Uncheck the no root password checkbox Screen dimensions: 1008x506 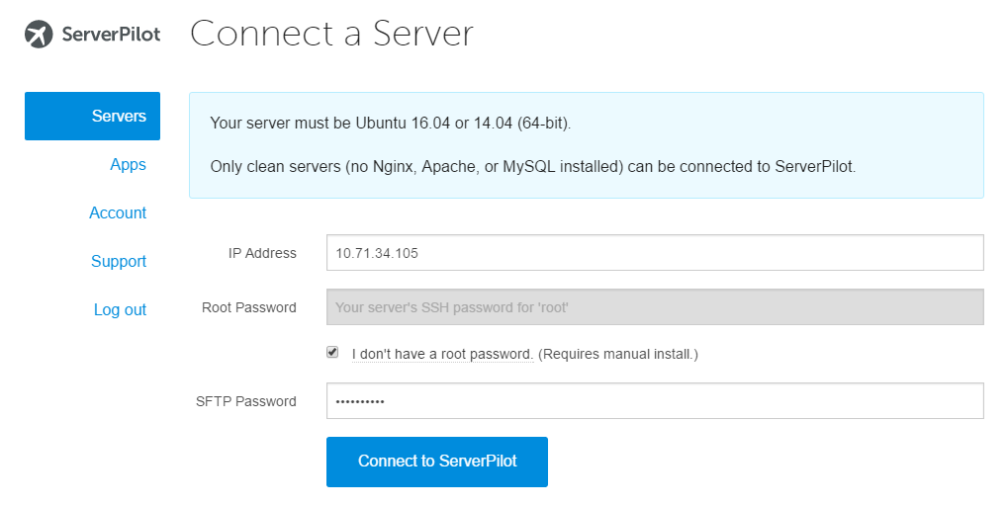tap(332, 352)
